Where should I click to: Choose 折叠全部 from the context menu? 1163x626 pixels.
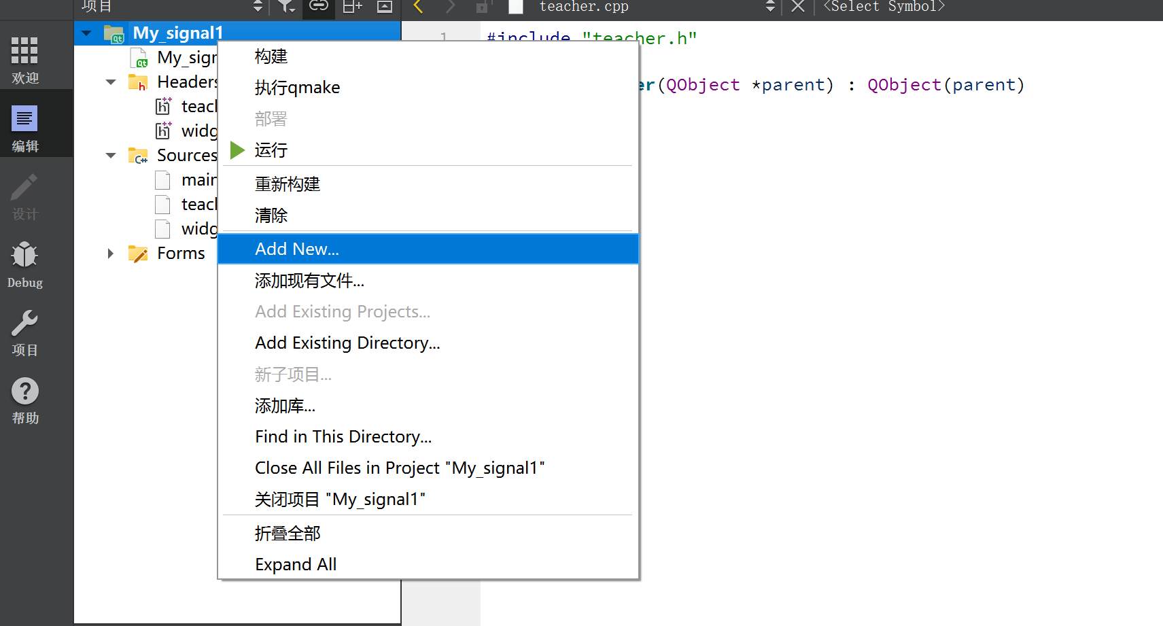[428, 534]
